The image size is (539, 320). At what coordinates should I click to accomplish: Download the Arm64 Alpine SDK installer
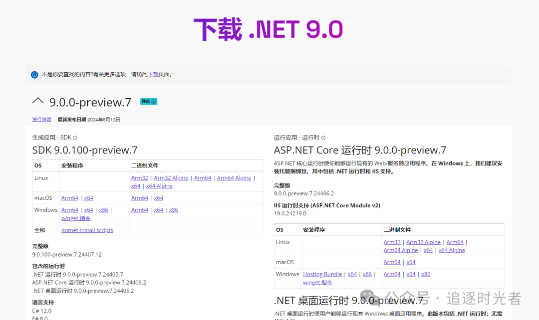(x=234, y=177)
